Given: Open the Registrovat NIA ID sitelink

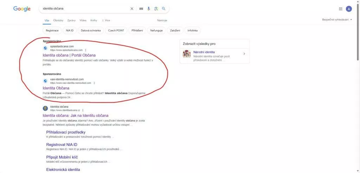Looking at the screenshot, I should point(62,145).
